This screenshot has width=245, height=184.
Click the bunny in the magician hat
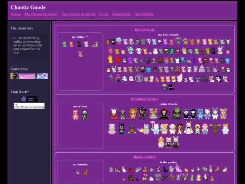[x=206, y=178]
